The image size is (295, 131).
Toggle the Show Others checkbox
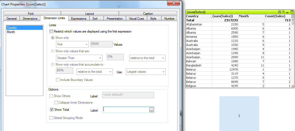pos(51,96)
